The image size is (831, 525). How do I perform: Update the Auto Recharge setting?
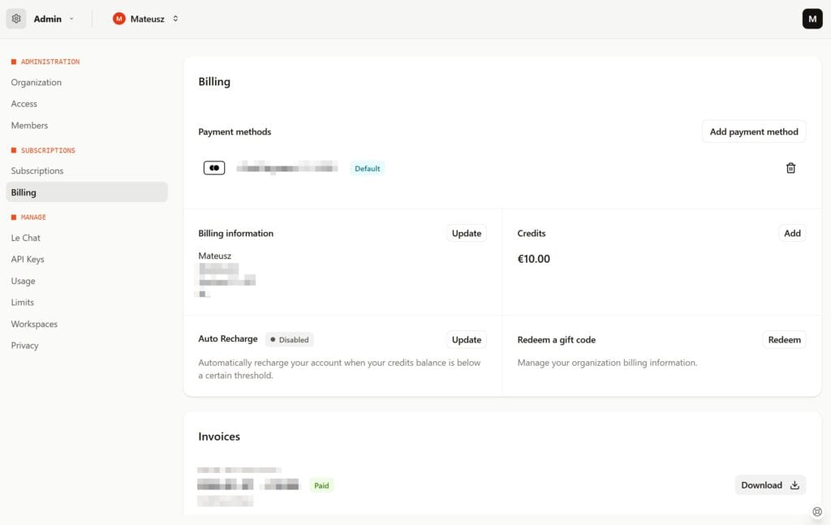coord(466,340)
